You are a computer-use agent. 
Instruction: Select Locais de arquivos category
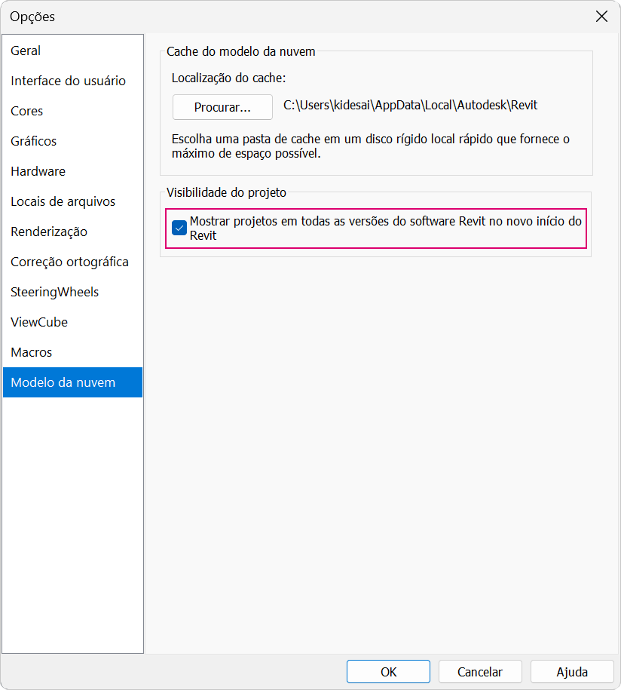tap(63, 201)
